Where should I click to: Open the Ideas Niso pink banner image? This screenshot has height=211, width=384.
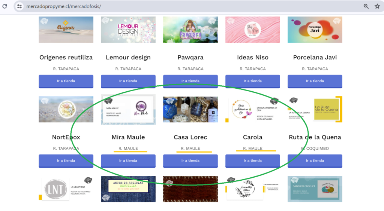pos(252,30)
